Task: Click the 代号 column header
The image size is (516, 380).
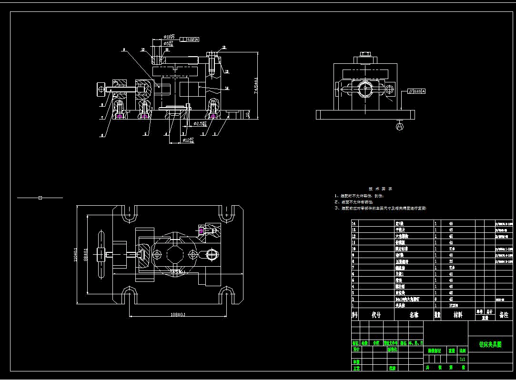Action: 376,315
